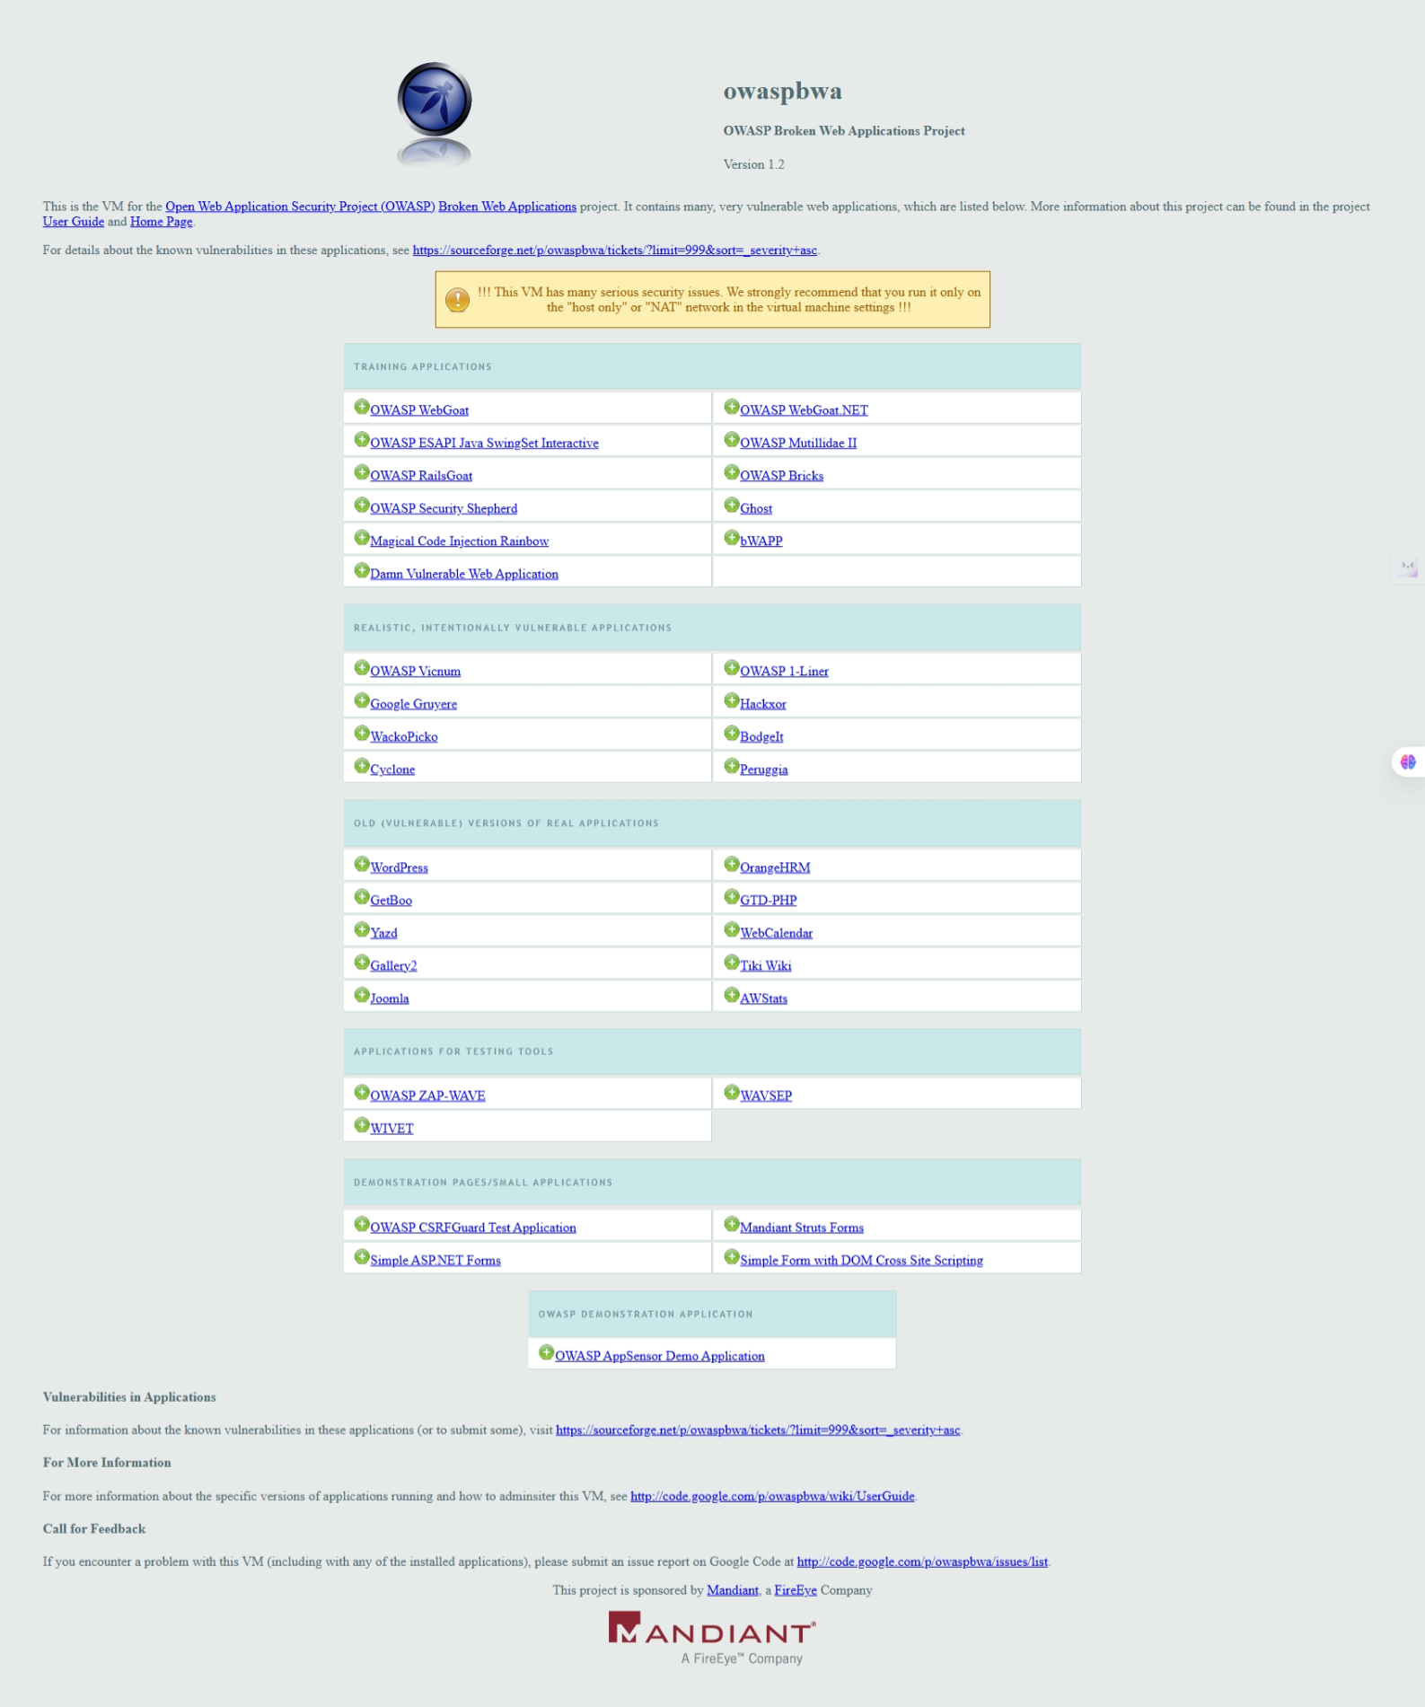Click the plus icon next to Peruggia
Image resolution: width=1425 pixels, height=1707 pixels.
[732, 766]
